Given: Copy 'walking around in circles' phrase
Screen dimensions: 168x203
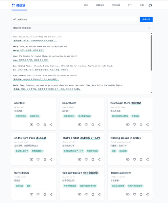Looking at the screenshot, I should (141, 160).
